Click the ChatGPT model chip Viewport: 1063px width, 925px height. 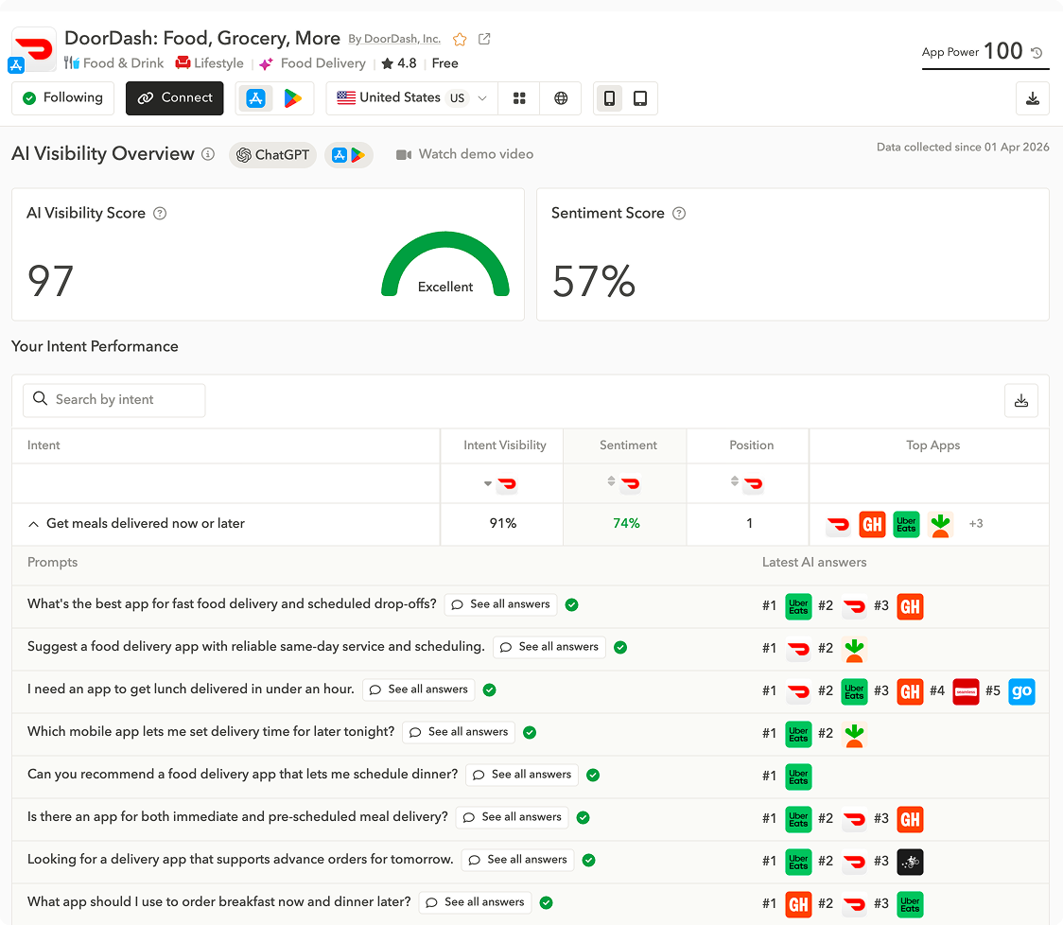[272, 154]
